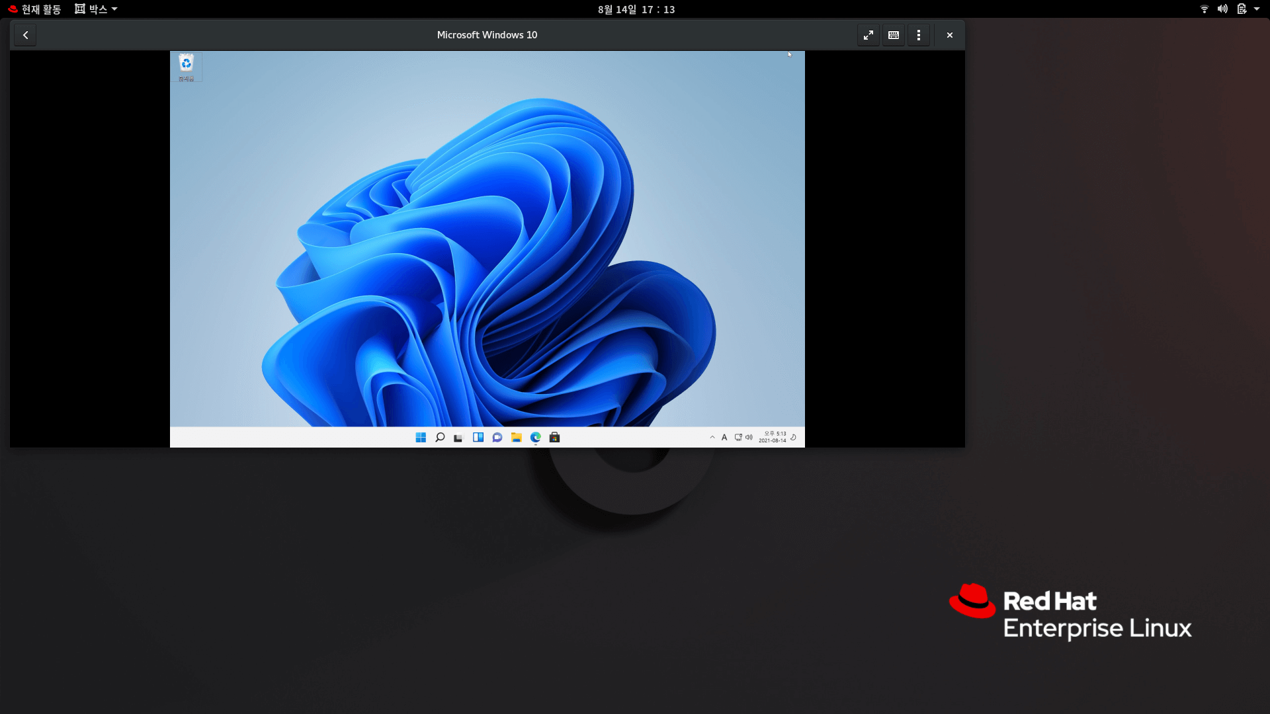This screenshot has width=1270, height=714.
Task: Open Microsoft Store from the taskbar
Action: pyautogui.click(x=555, y=437)
